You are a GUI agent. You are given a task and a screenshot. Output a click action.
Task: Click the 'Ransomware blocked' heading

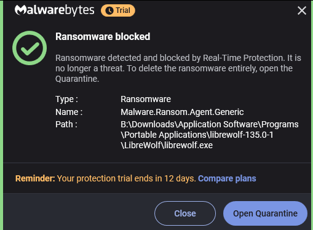click(x=103, y=37)
